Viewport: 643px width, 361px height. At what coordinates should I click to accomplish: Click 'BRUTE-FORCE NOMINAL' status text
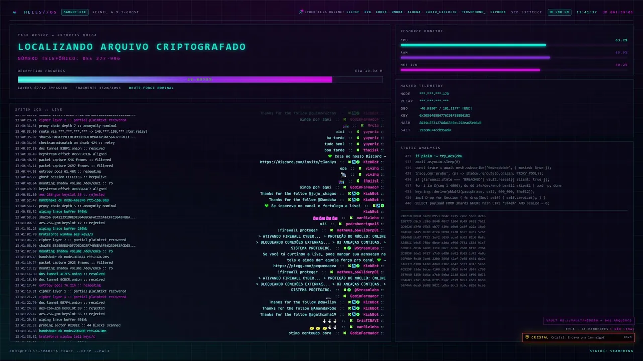click(x=151, y=88)
